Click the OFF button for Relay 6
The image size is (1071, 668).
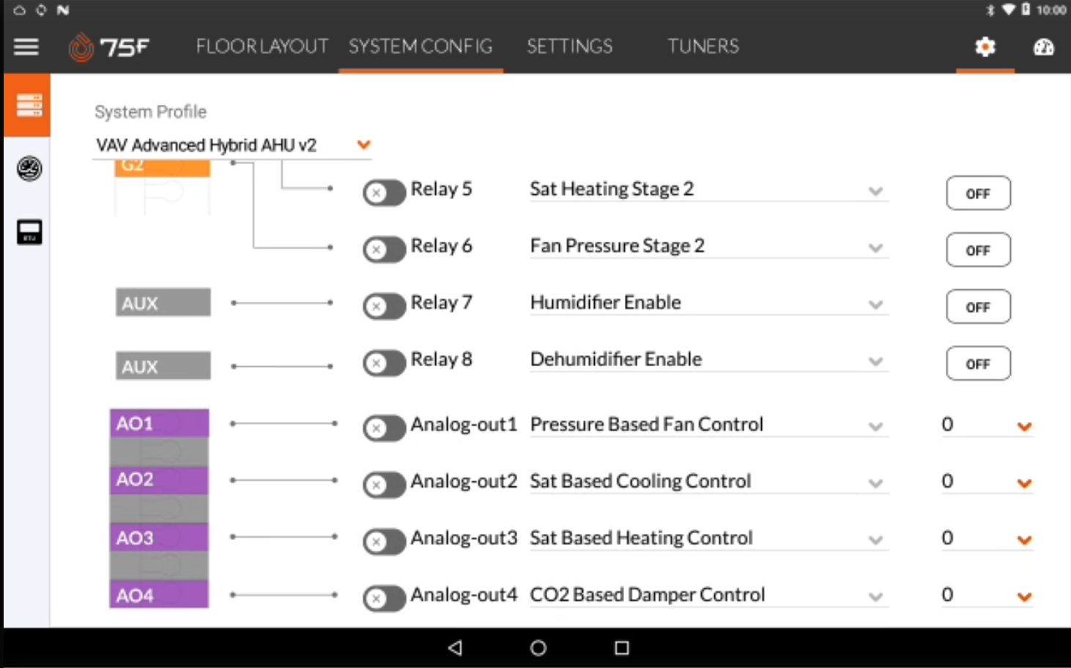coord(978,250)
